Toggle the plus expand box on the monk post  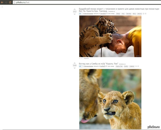coord(146,13)
